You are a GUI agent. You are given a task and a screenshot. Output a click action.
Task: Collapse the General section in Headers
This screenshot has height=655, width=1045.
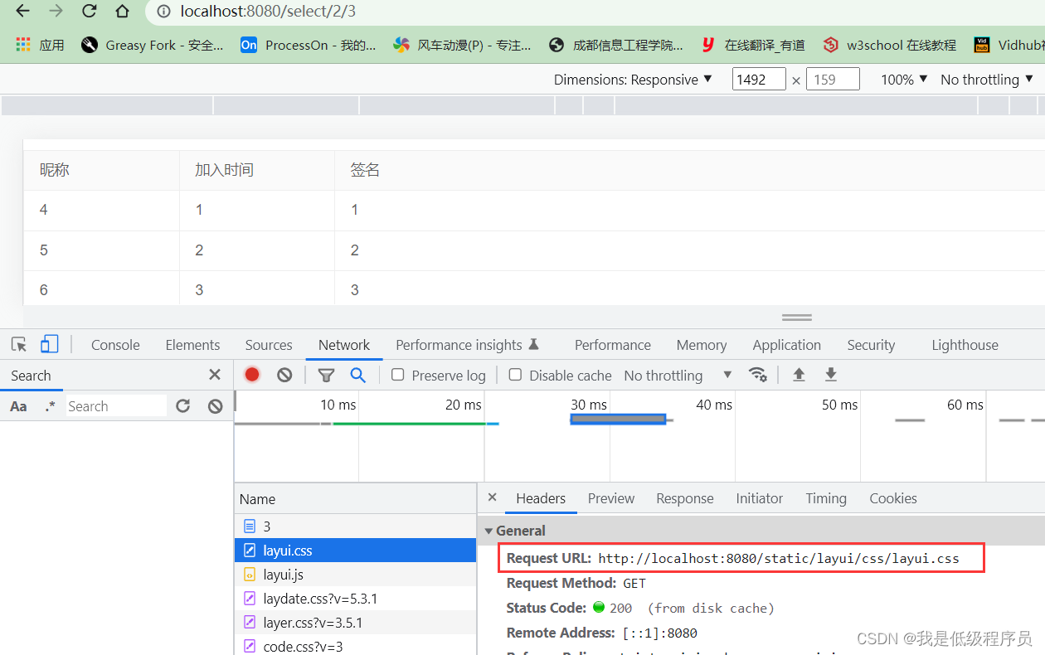pos(488,530)
